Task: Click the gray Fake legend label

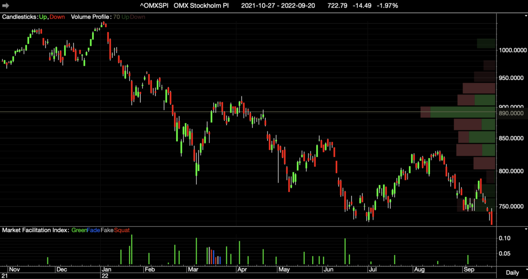Action: coord(107,230)
